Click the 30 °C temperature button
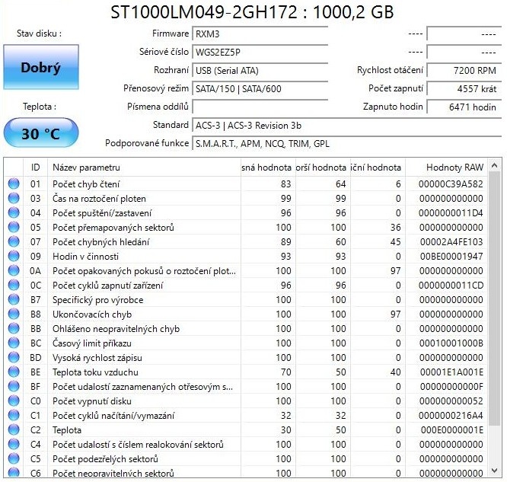The height and width of the screenshot is (482, 507). 41,133
